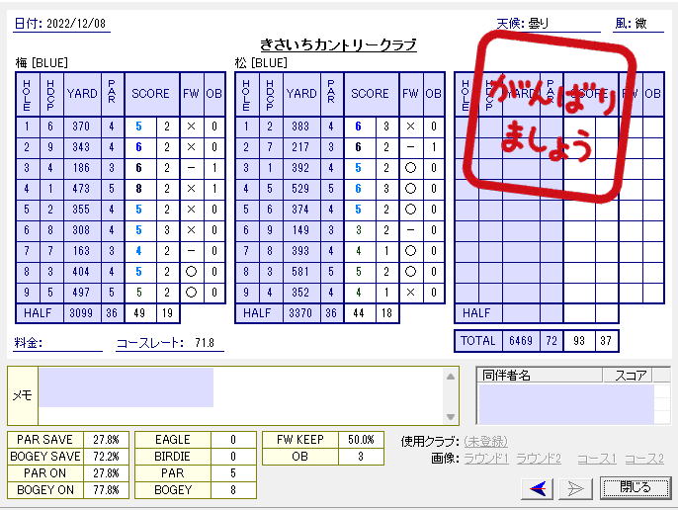Click the total yardage 6469
This screenshot has width=678, height=510.
coord(521,341)
